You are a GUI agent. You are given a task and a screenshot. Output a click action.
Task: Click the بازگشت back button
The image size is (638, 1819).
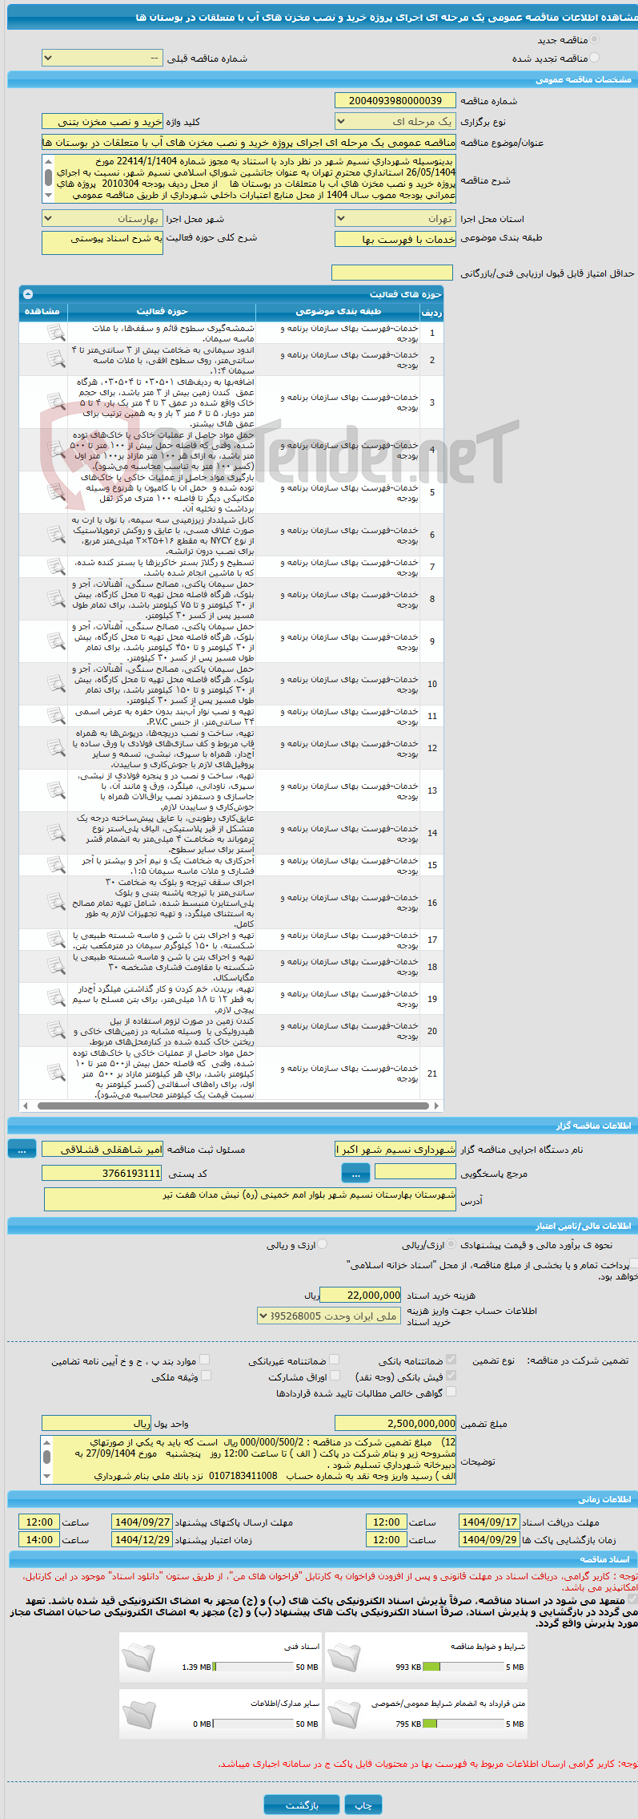(x=302, y=1805)
